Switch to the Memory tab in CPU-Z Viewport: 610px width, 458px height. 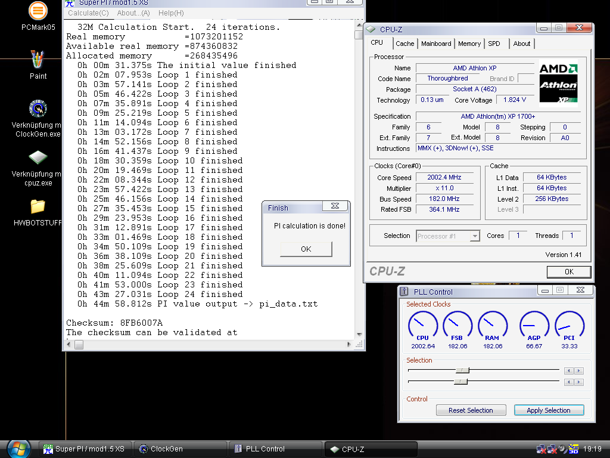[469, 44]
